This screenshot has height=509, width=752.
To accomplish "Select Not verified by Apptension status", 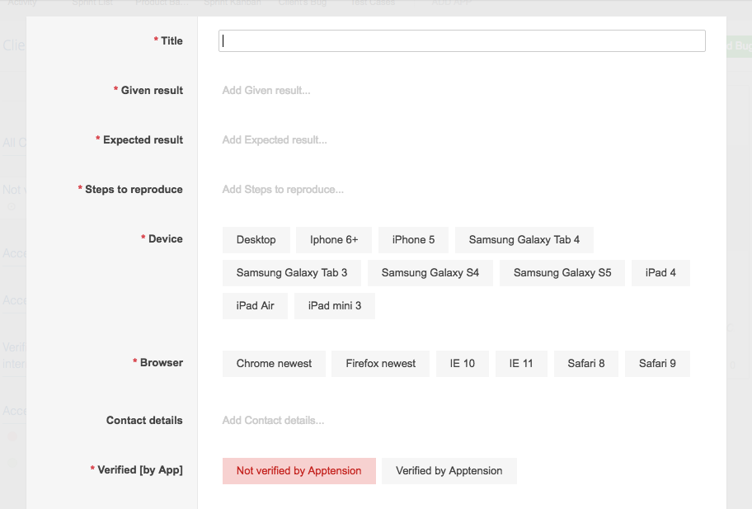I will [298, 470].
